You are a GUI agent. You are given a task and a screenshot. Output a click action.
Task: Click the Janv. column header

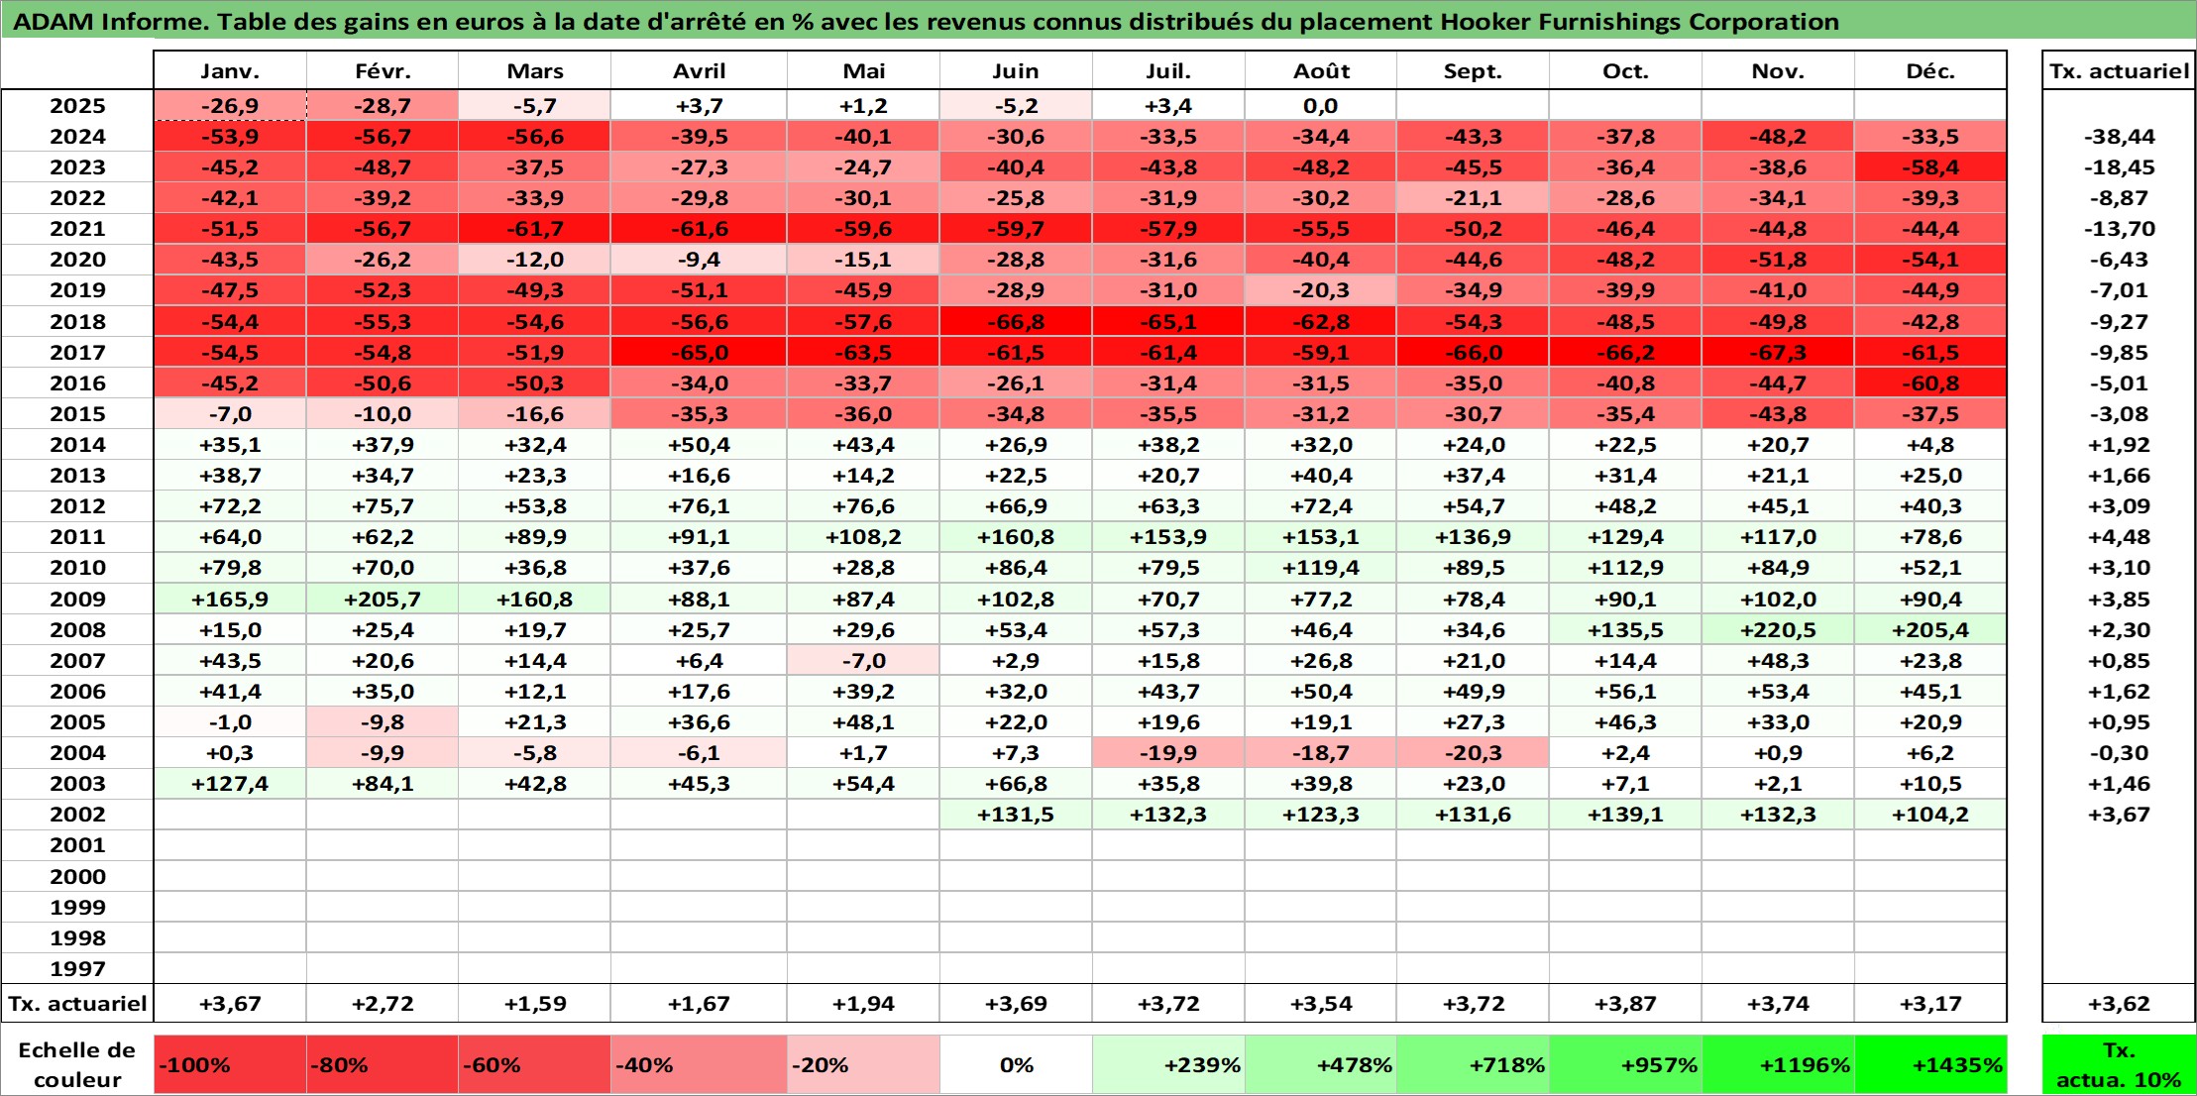pos(230,70)
